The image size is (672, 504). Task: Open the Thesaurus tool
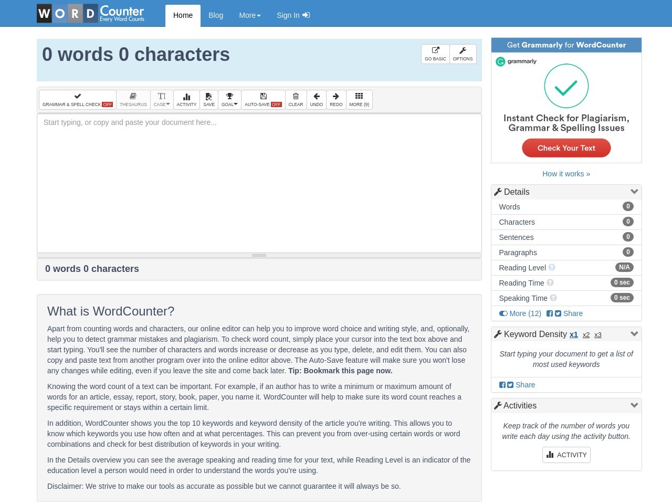click(133, 100)
